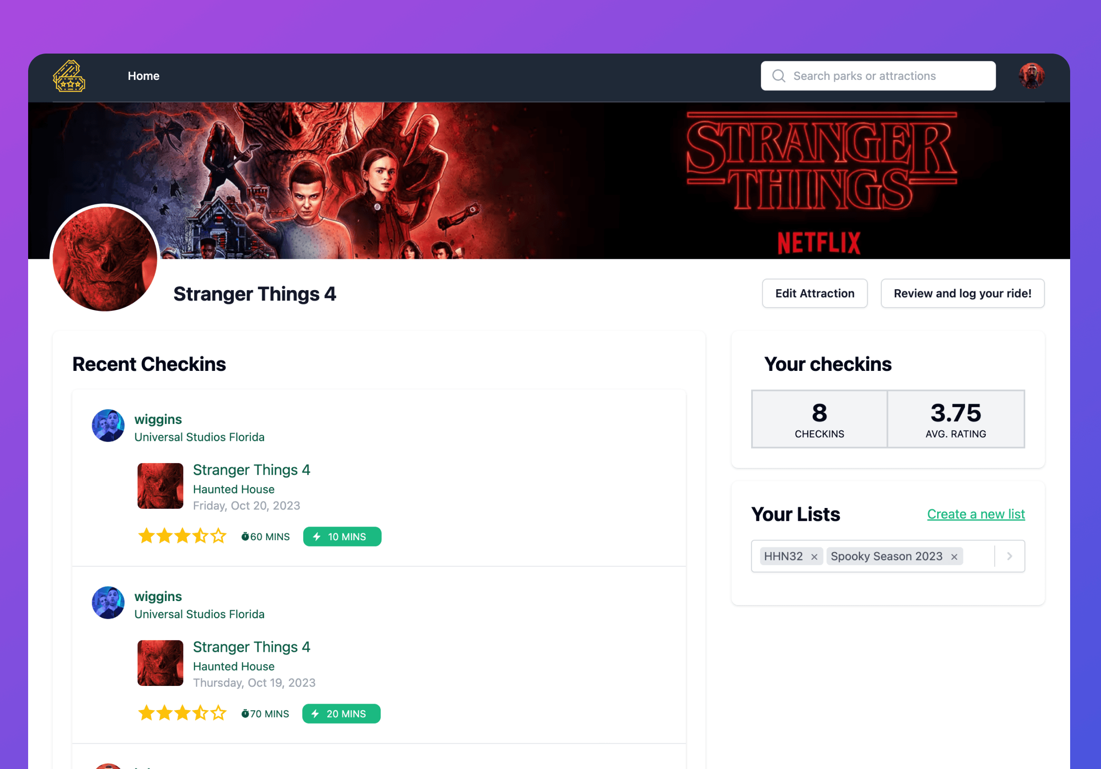Remove the HHN32 list tag
The image size is (1101, 769).
point(814,557)
